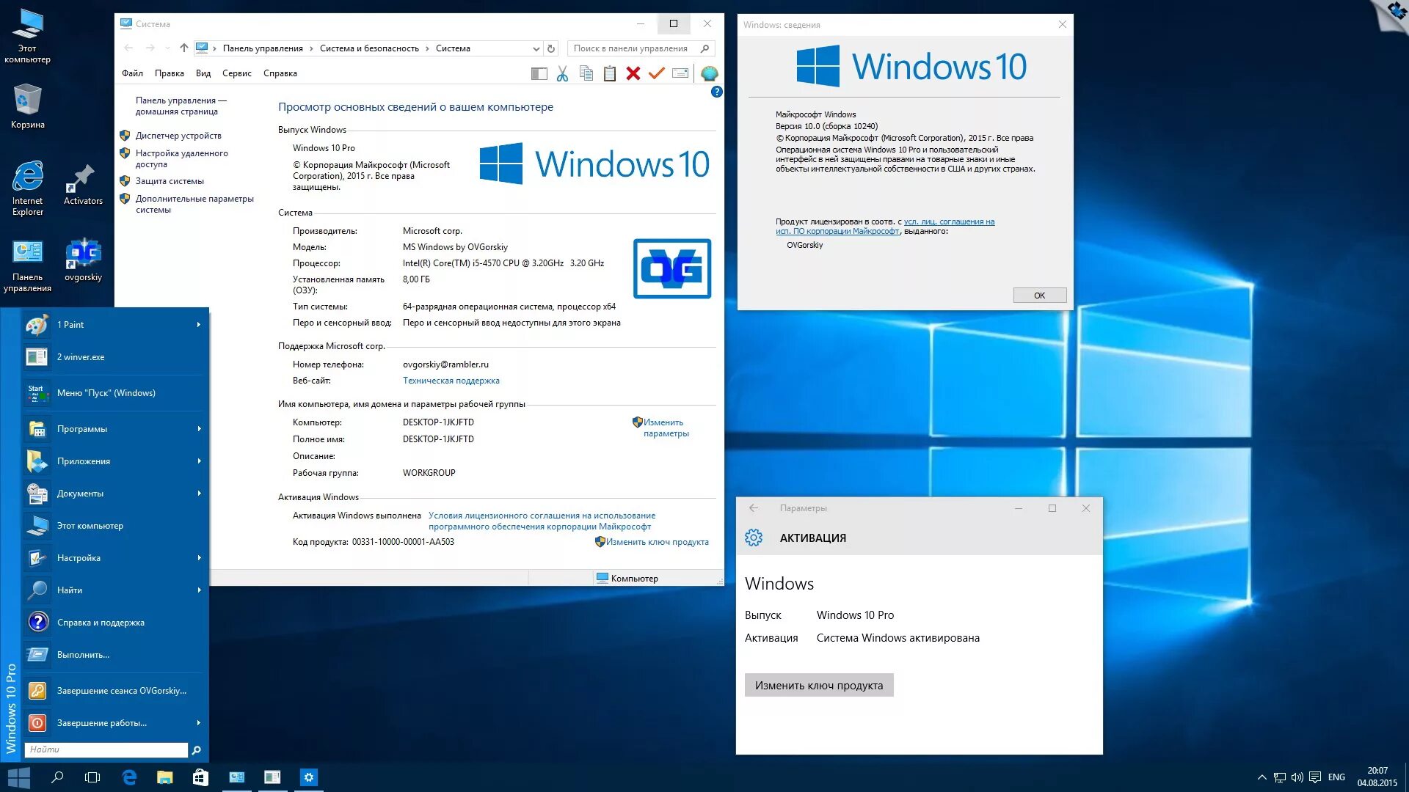The width and height of the screenshot is (1409, 792).
Task: Click Изменить ключ продукта link in Система
Action: point(657,542)
